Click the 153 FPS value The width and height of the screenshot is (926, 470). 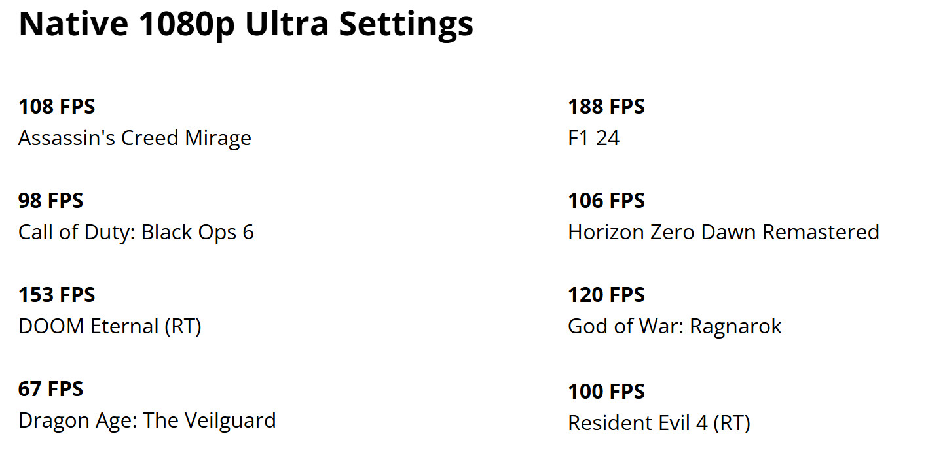click(57, 295)
